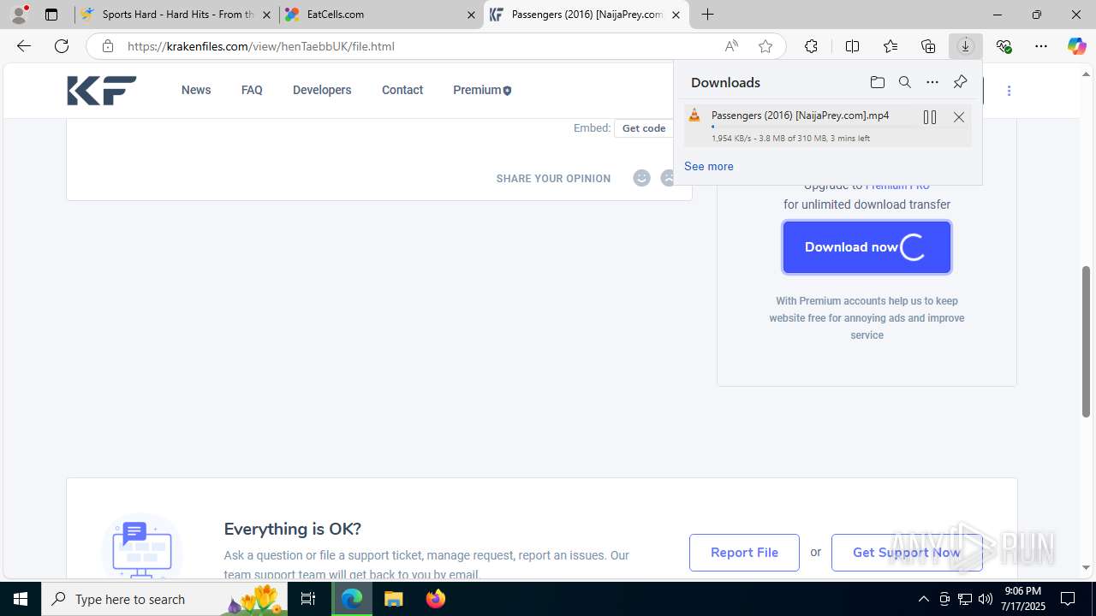Screen dimensions: 1096x616
Task: Add this page to favorites star
Action: point(765,46)
